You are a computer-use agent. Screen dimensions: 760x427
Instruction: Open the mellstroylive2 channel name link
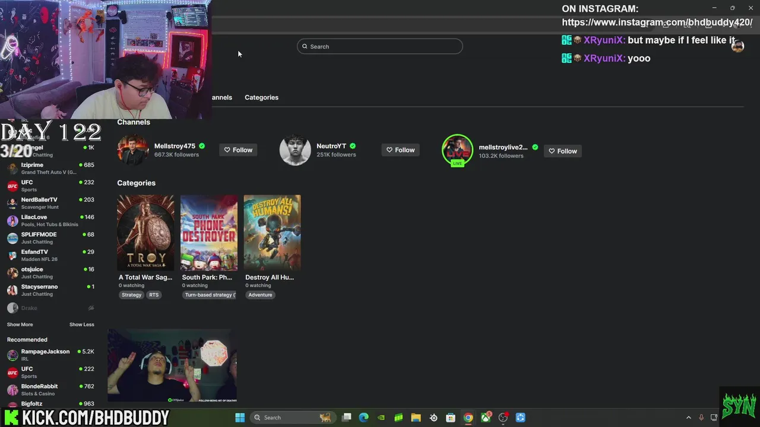point(503,147)
